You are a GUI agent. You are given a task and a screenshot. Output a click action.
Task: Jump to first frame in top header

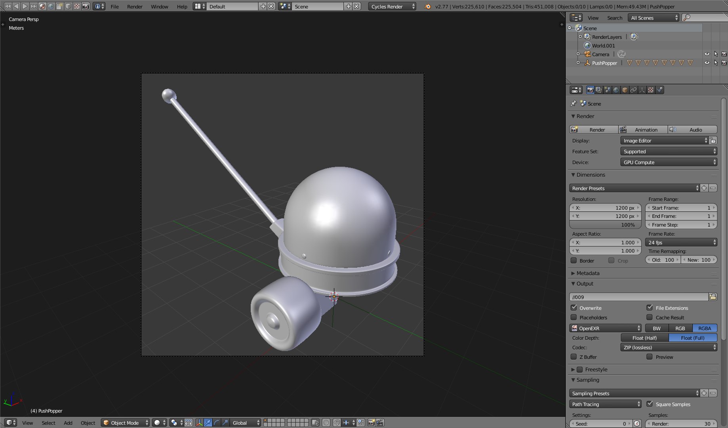[8, 6]
